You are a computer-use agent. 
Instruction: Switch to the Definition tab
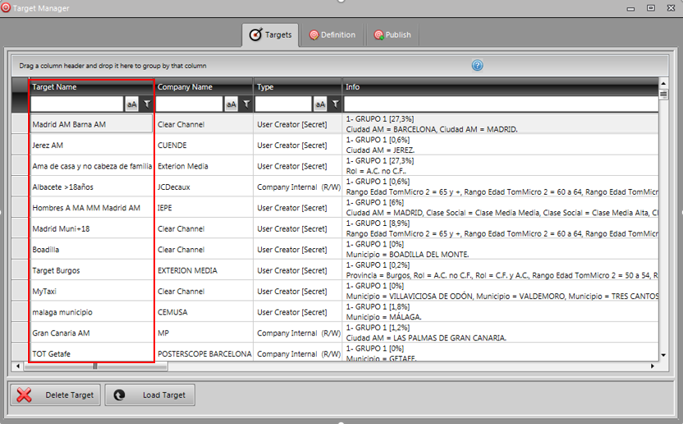tap(332, 35)
